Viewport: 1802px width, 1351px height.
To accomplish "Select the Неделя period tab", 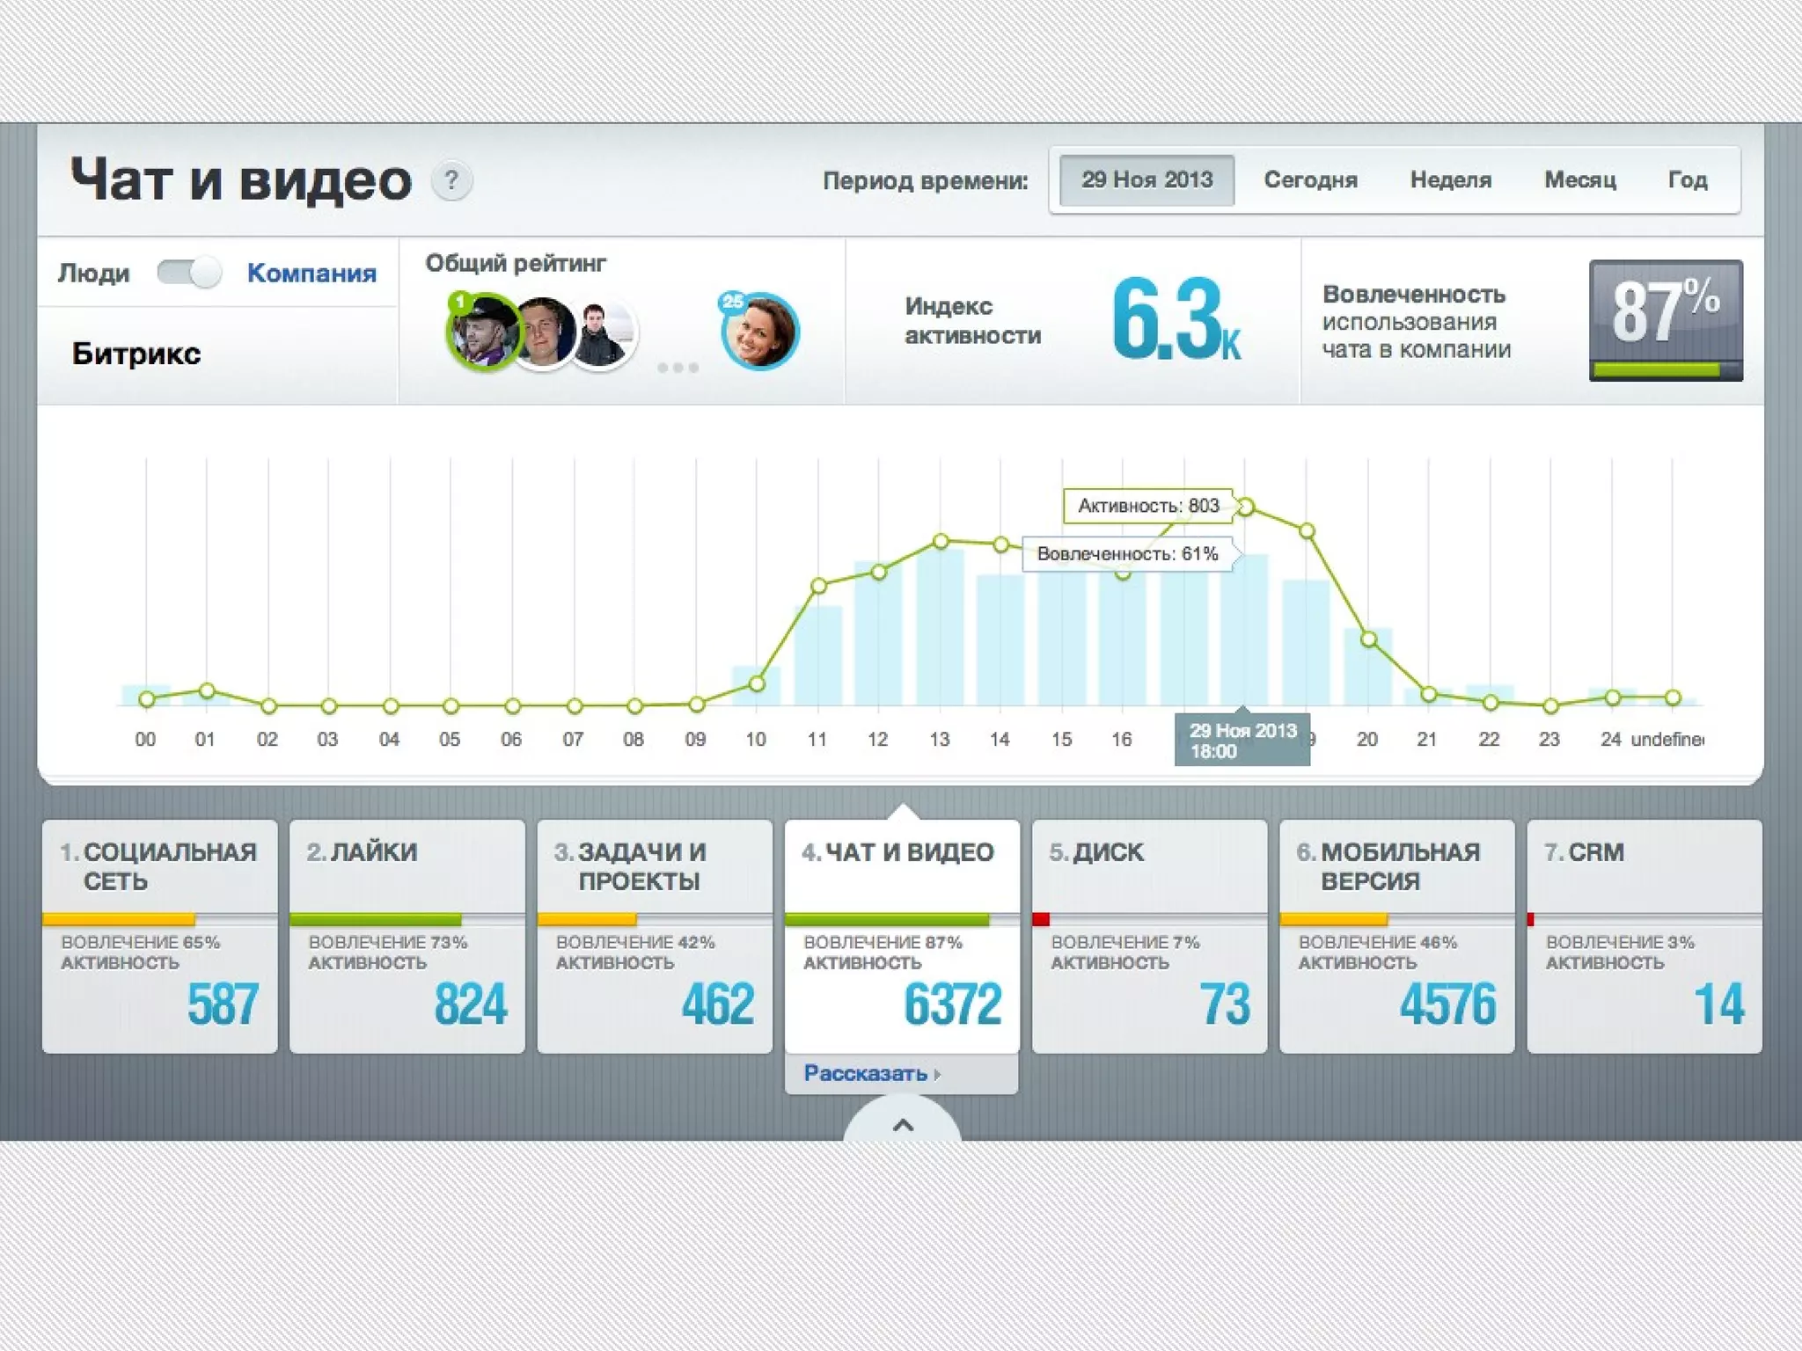I will point(1450,180).
